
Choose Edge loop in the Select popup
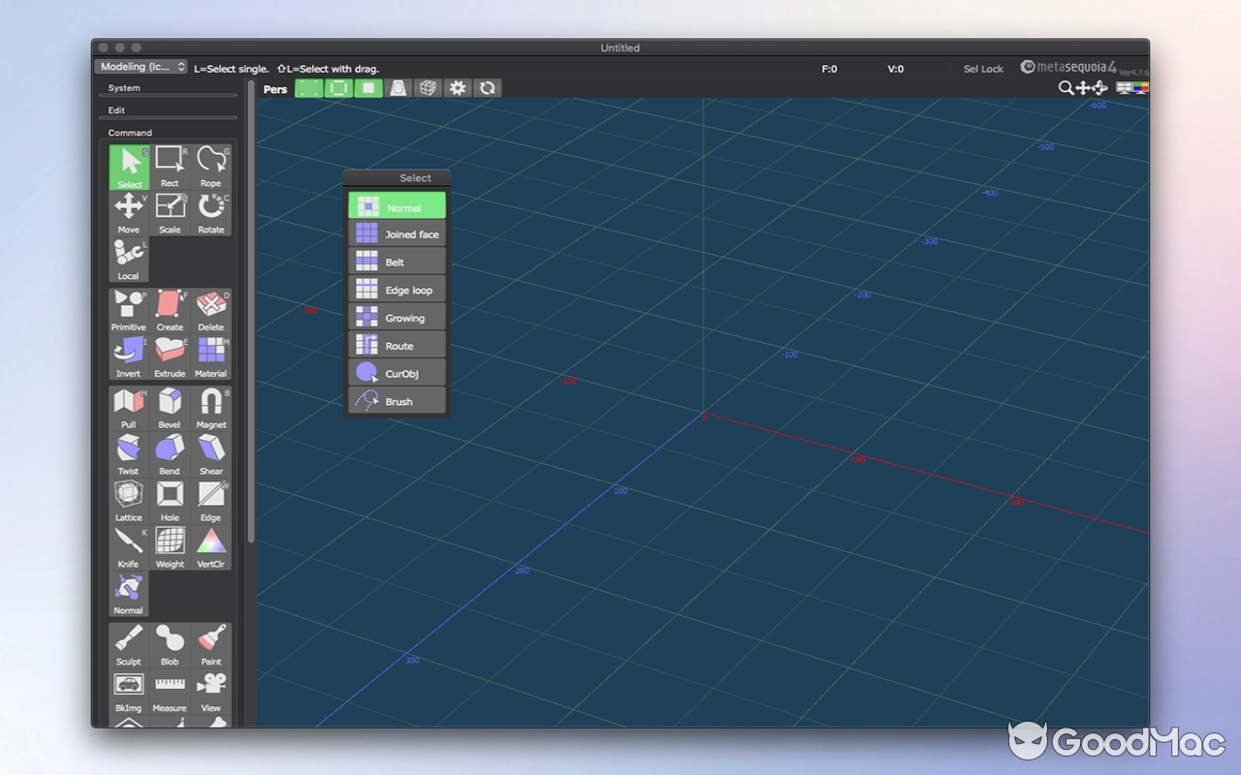pos(397,289)
